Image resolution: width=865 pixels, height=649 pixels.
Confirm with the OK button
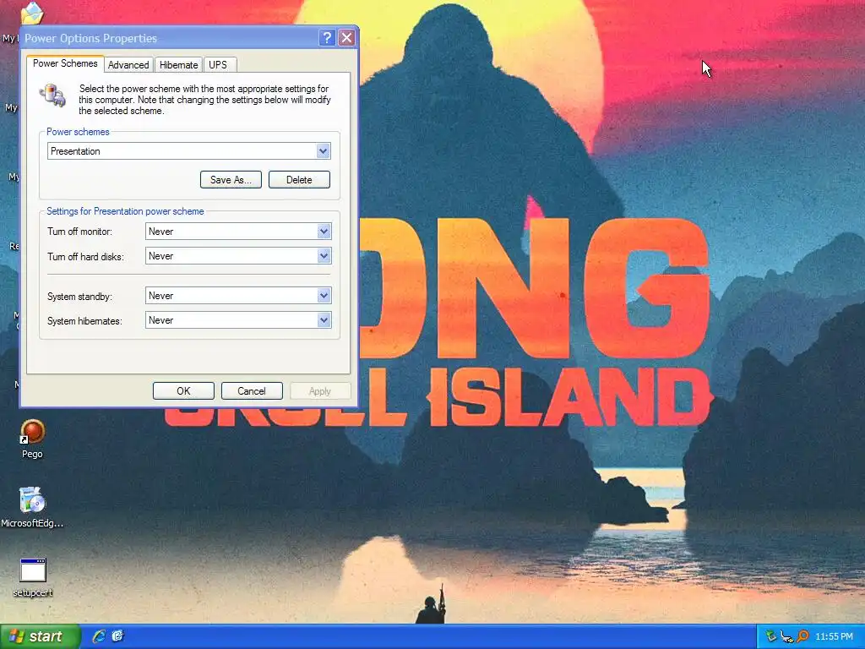coord(183,390)
